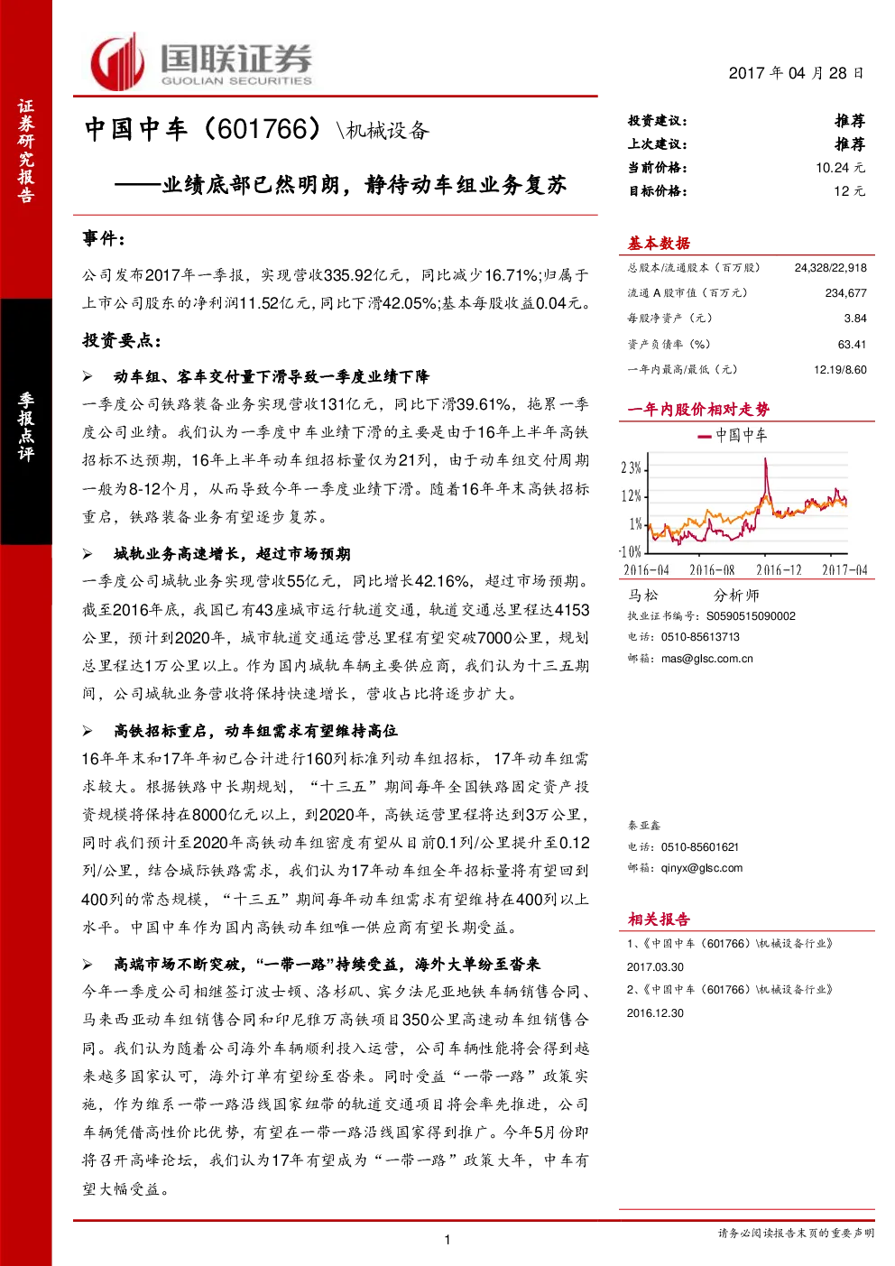
Task: Click the 上次建议 label
Action: pyautogui.click(x=658, y=144)
